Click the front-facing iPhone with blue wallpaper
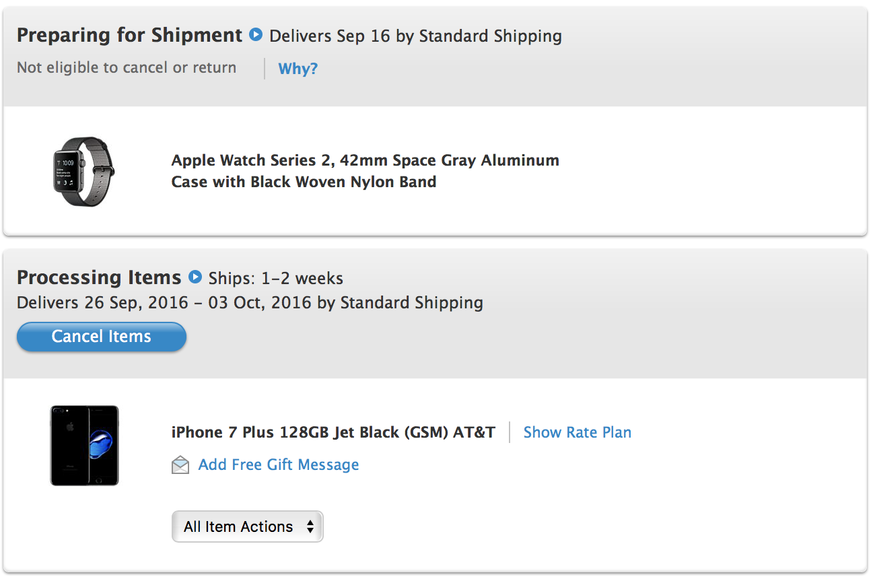Screen dimensions: 871x579 [x=102, y=445]
